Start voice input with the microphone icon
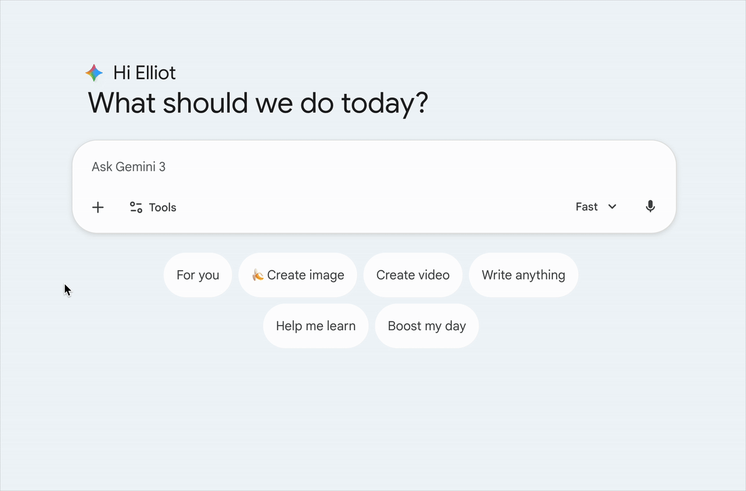This screenshot has height=491, width=746. pyautogui.click(x=650, y=207)
